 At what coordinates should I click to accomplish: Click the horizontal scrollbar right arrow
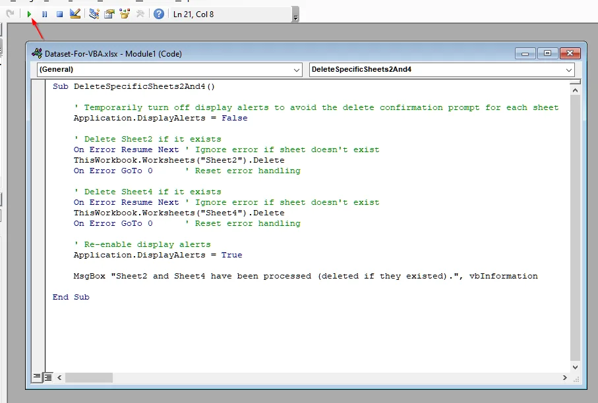565,377
